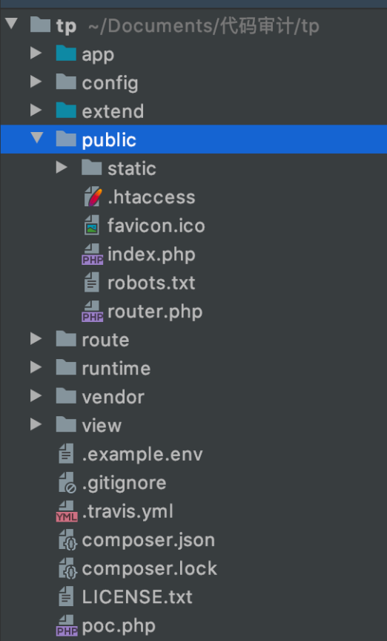This screenshot has height=641, width=387.
Task: Click the PHP icon beside index.php
Action: click(x=93, y=254)
